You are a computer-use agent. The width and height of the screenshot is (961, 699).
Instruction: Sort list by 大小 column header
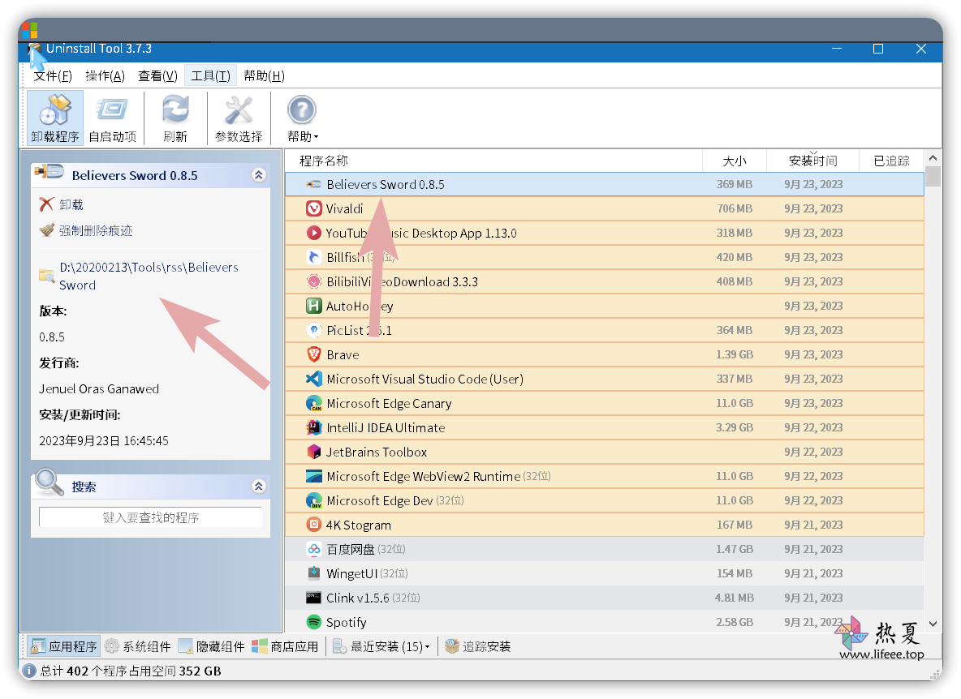point(735,161)
